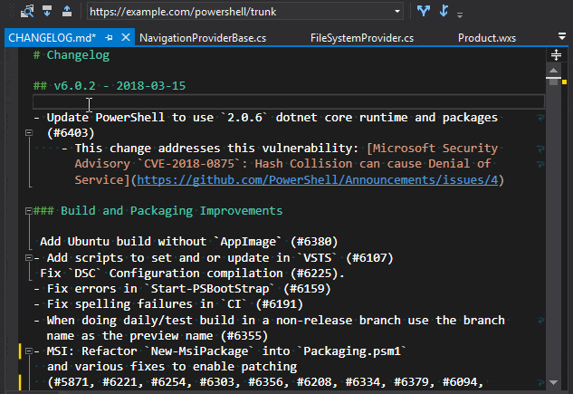
Task: Click the 'CVE-2018-0875' text
Action: coord(189,164)
